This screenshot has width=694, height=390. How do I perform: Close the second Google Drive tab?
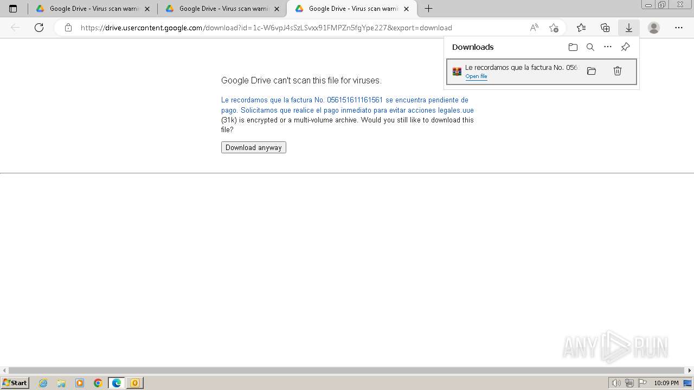[277, 9]
